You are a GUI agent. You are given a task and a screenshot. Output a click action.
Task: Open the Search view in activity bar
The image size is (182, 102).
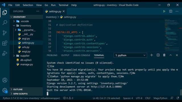[x=5, y=23]
